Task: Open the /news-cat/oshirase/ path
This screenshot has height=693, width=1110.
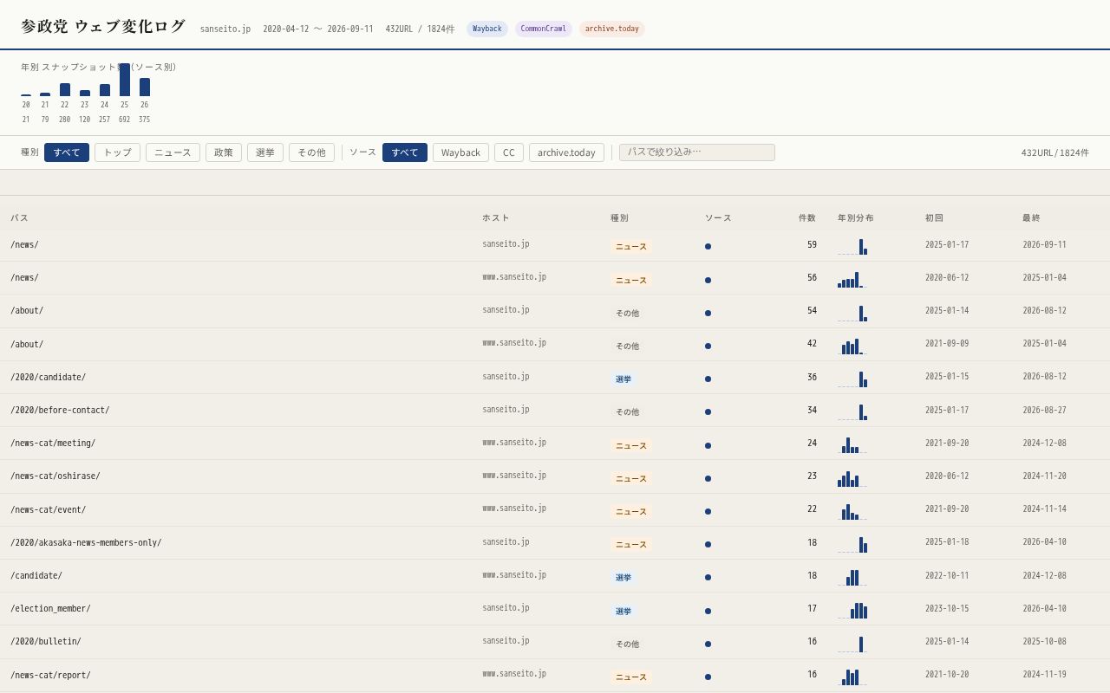Action: 55,476
